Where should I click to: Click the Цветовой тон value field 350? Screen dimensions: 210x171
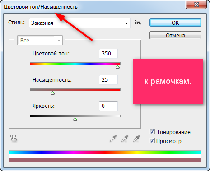108,54
